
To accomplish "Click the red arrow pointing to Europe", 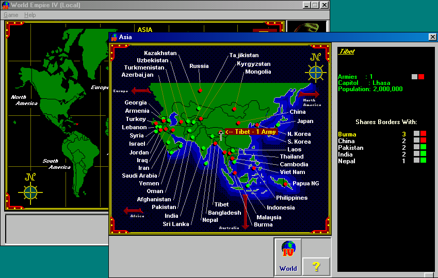I will [x=141, y=91].
